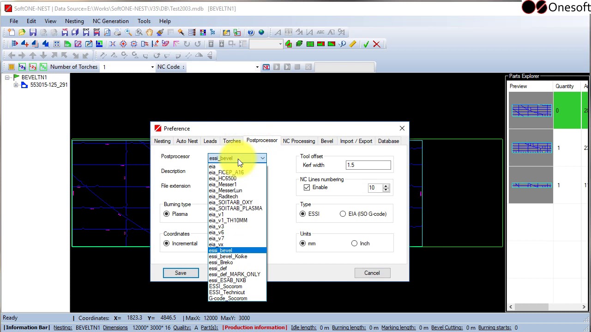This screenshot has width=591, height=332.
Task: Collapse the BEVELTN1 tree node
Action: [x=7, y=77]
